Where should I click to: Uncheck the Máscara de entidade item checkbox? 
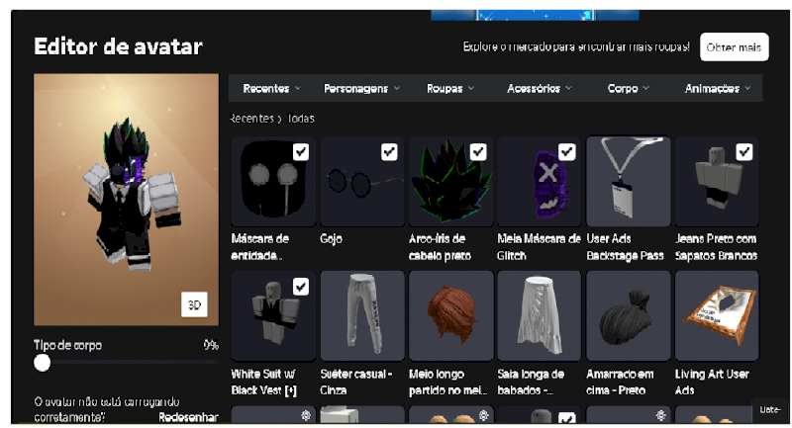tap(301, 151)
